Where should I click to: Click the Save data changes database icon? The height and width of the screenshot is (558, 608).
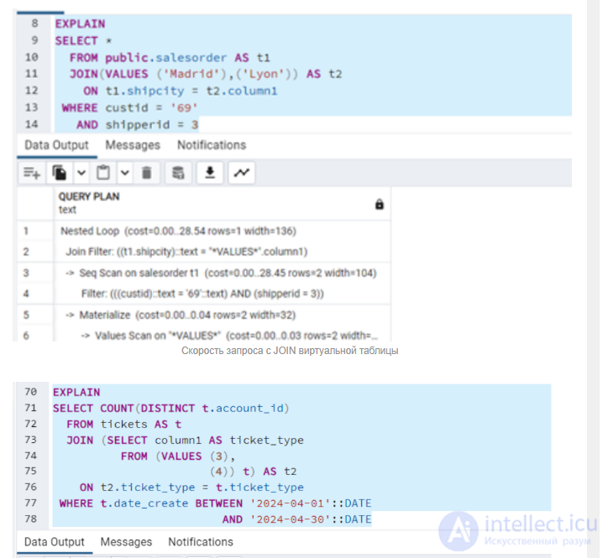pos(178,173)
